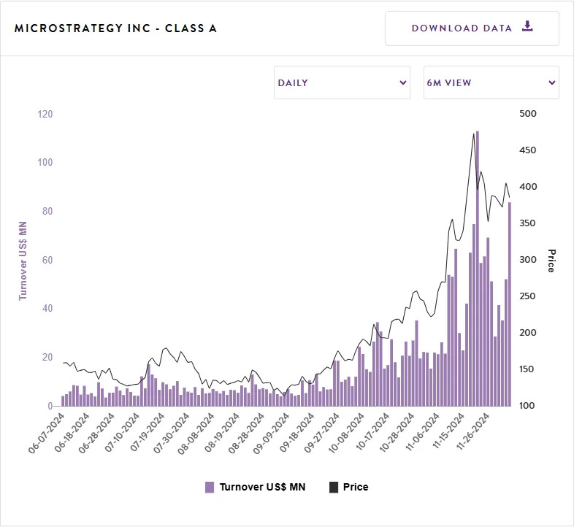Toggle the Price legend entry

pyautogui.click(x=349, y=487)
